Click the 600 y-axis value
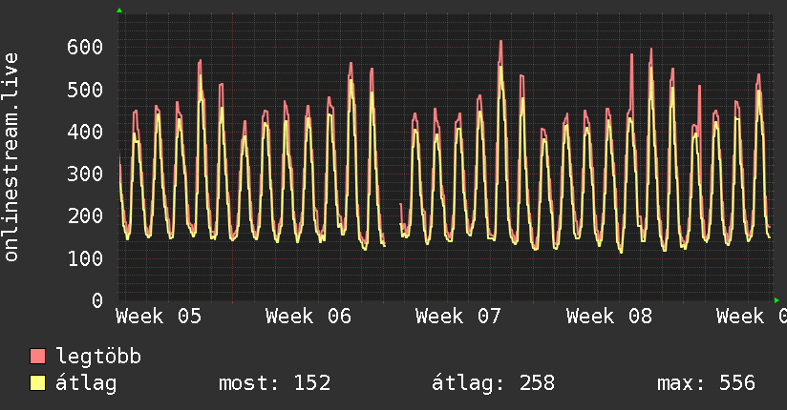 (84, 47)
